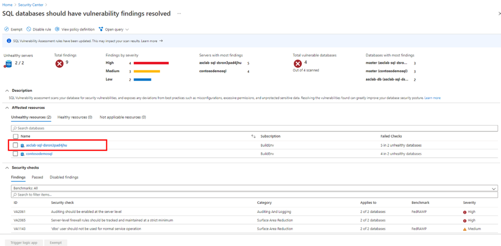Click the bottom Exempt button
501x246 pixels.
tap(56, 243)
